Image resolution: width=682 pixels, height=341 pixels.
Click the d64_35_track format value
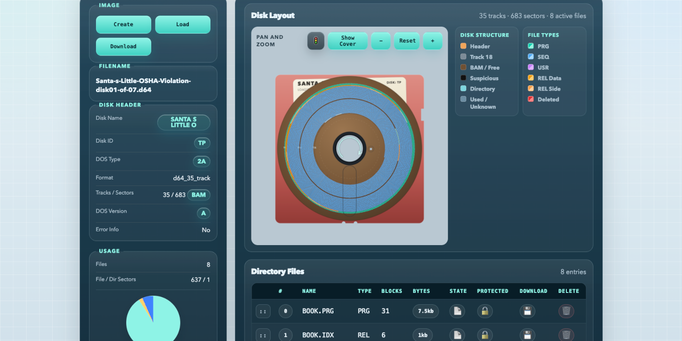coord(192,178)
